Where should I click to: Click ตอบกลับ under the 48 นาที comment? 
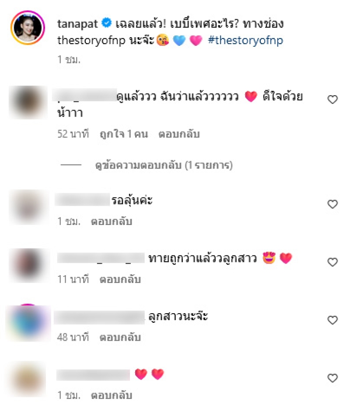(120, 337)
